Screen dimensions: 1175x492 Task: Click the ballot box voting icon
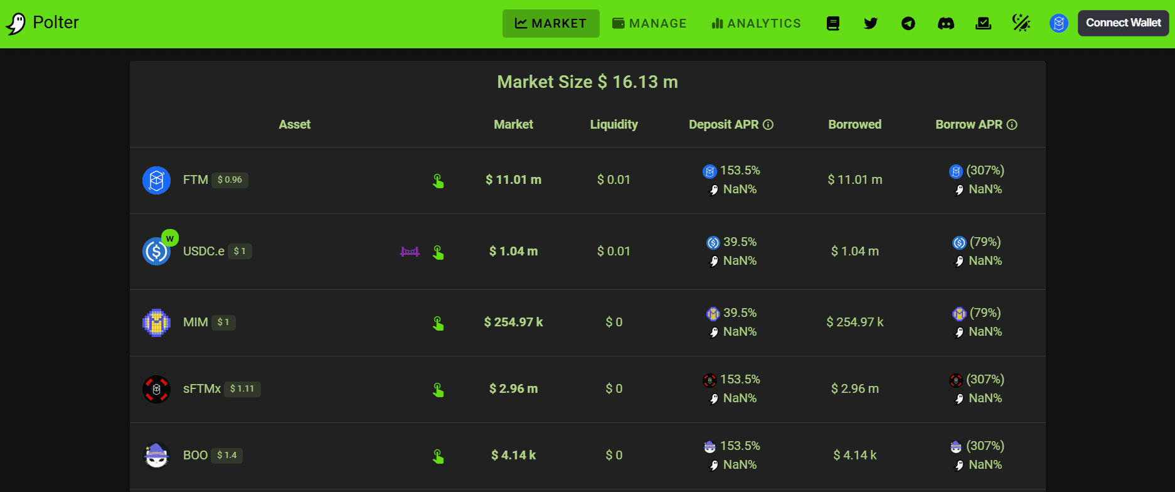tap(984, 24)
